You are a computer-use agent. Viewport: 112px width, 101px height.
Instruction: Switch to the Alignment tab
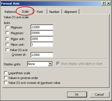[x=71, y=12]
